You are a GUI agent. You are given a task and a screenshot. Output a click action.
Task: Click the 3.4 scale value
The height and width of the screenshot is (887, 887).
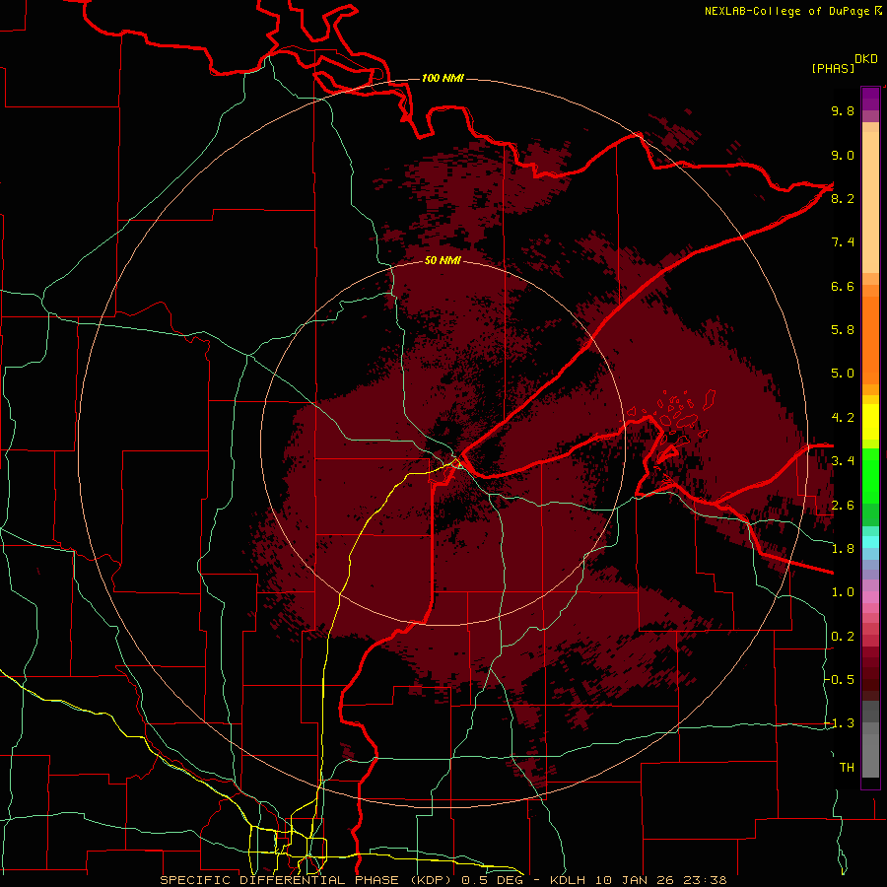(x=843, y=461)
